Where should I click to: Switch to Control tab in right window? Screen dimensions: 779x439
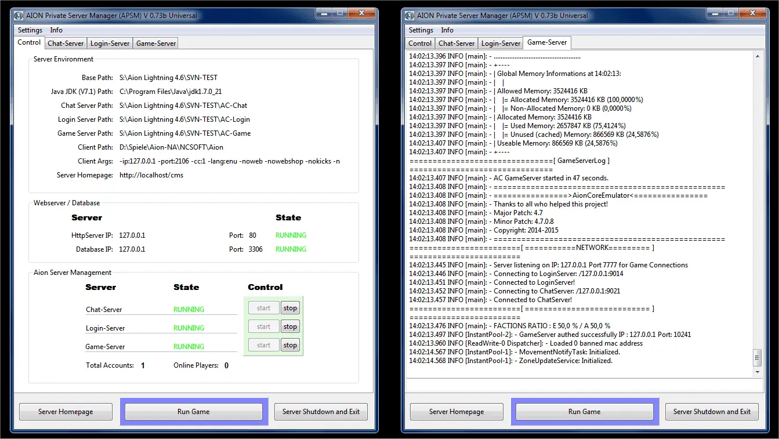(x=420, y=43)
